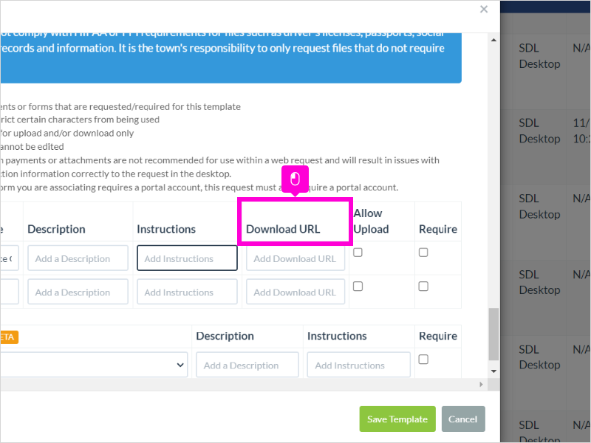Focus first row Add Download URL field
The height and width of the screenshot is (443, 591).
(295, 258)
